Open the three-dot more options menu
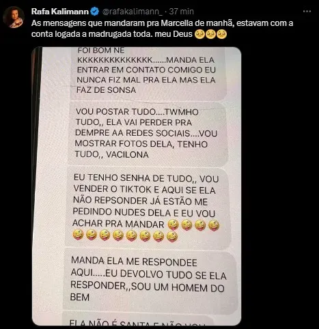 point(307,12)
